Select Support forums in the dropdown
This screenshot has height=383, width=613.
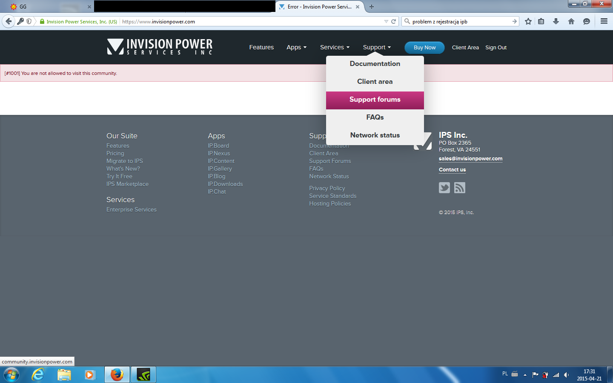pos(375,100)
